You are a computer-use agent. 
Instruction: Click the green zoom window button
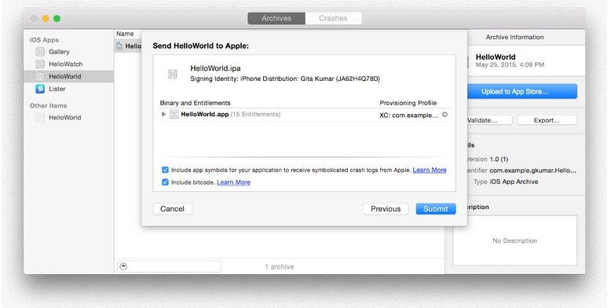[57, 18]
